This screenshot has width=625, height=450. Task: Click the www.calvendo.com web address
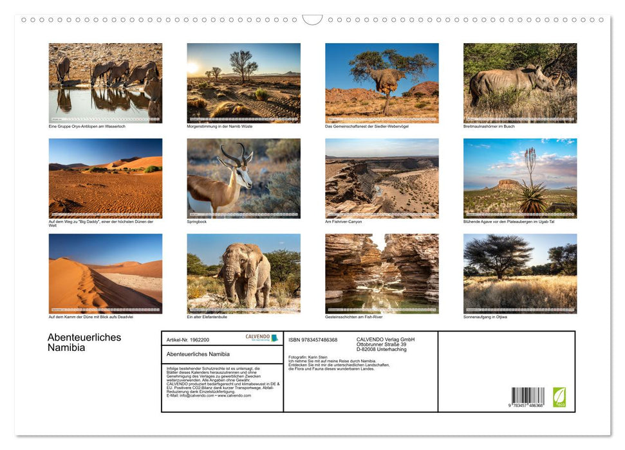234,397
